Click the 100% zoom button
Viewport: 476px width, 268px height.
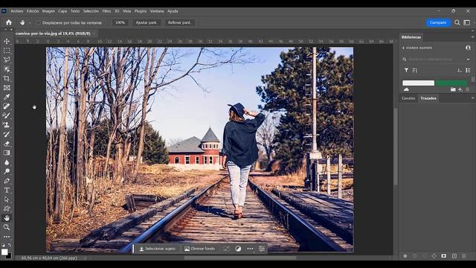coord(120,22)
